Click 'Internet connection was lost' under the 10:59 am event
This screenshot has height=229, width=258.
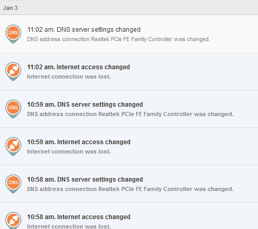pos(69,151)
